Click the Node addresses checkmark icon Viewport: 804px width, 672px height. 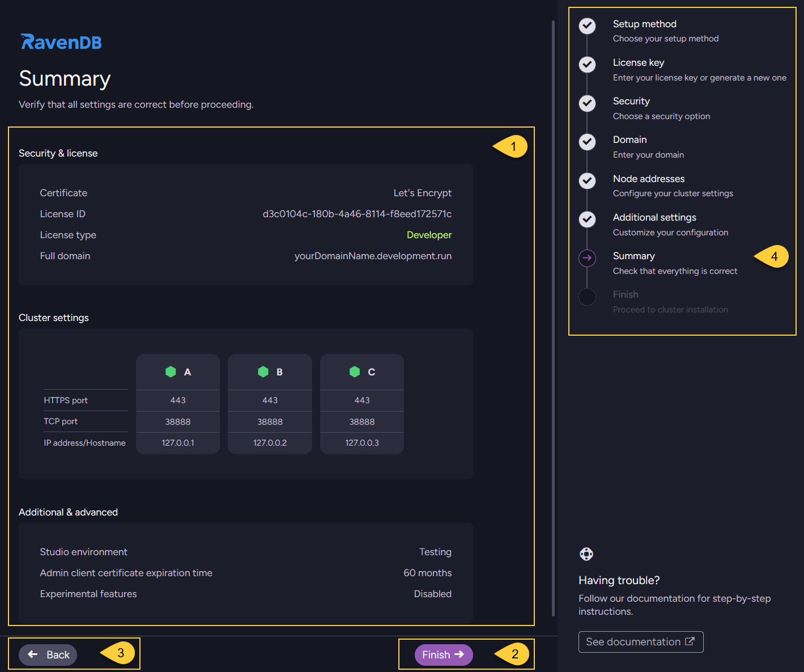[x=587, y=181]
